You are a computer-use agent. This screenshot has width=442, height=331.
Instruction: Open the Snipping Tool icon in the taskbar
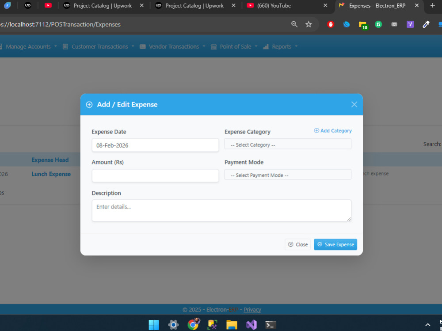pyautogui.click(x=213, y=325)
